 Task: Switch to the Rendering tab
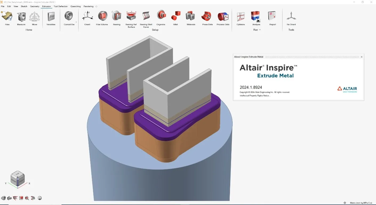(88, 6)
